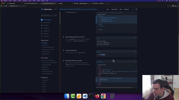
Task: Open Firefox from the Dock
Action: pos(97,96)
